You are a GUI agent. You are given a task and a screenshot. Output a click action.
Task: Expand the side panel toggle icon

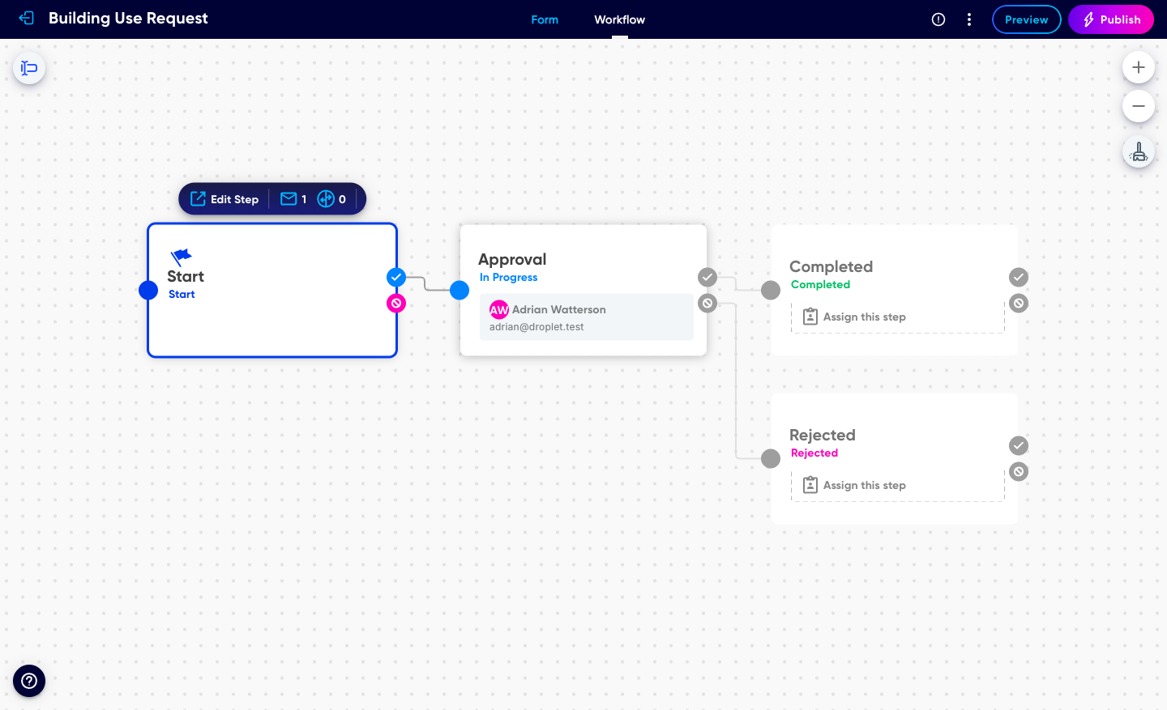(x=29, y=68)
